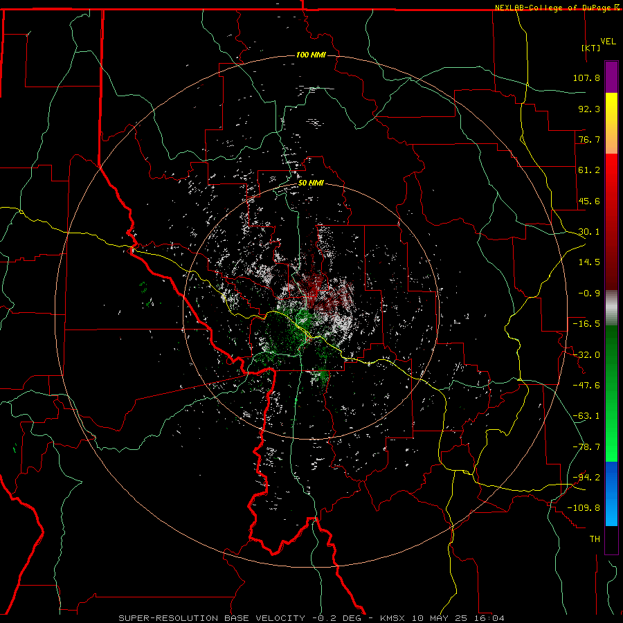Click the -94.2 velocity scale value
The width and height of the screenshot is (623, 623).
(x=586, y=478)
